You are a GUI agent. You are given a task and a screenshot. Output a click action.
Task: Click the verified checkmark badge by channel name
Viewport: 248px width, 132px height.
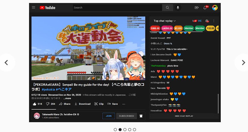(78, 114)
